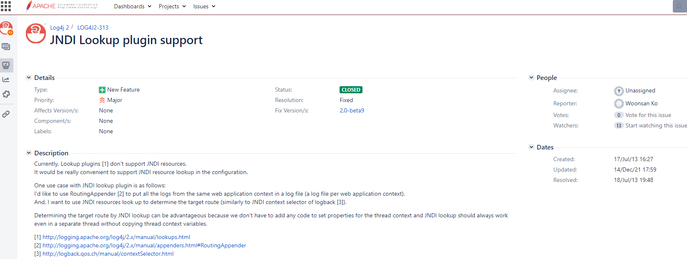Click the Apache Software Foundation logo
The image size is (687, 259).
coord(62,6)
